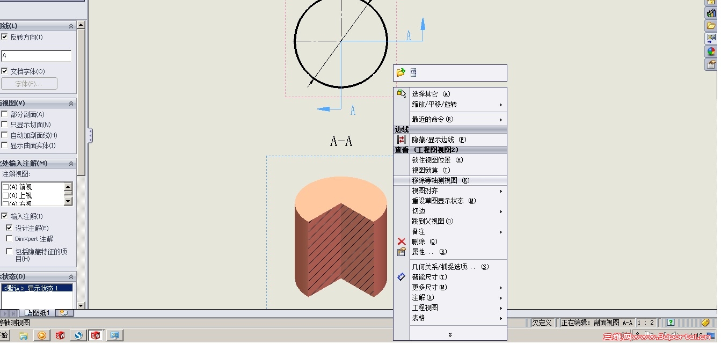The height and width of the screenshot is (344, 721).
Task: Enable 自动加剖面线 checkbox
Action: (4, 135)
